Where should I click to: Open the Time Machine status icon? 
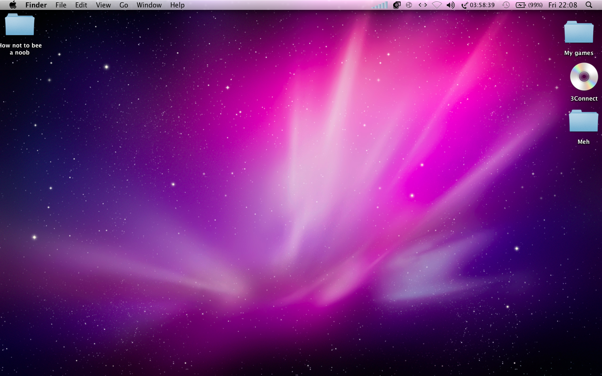point(506,5)
